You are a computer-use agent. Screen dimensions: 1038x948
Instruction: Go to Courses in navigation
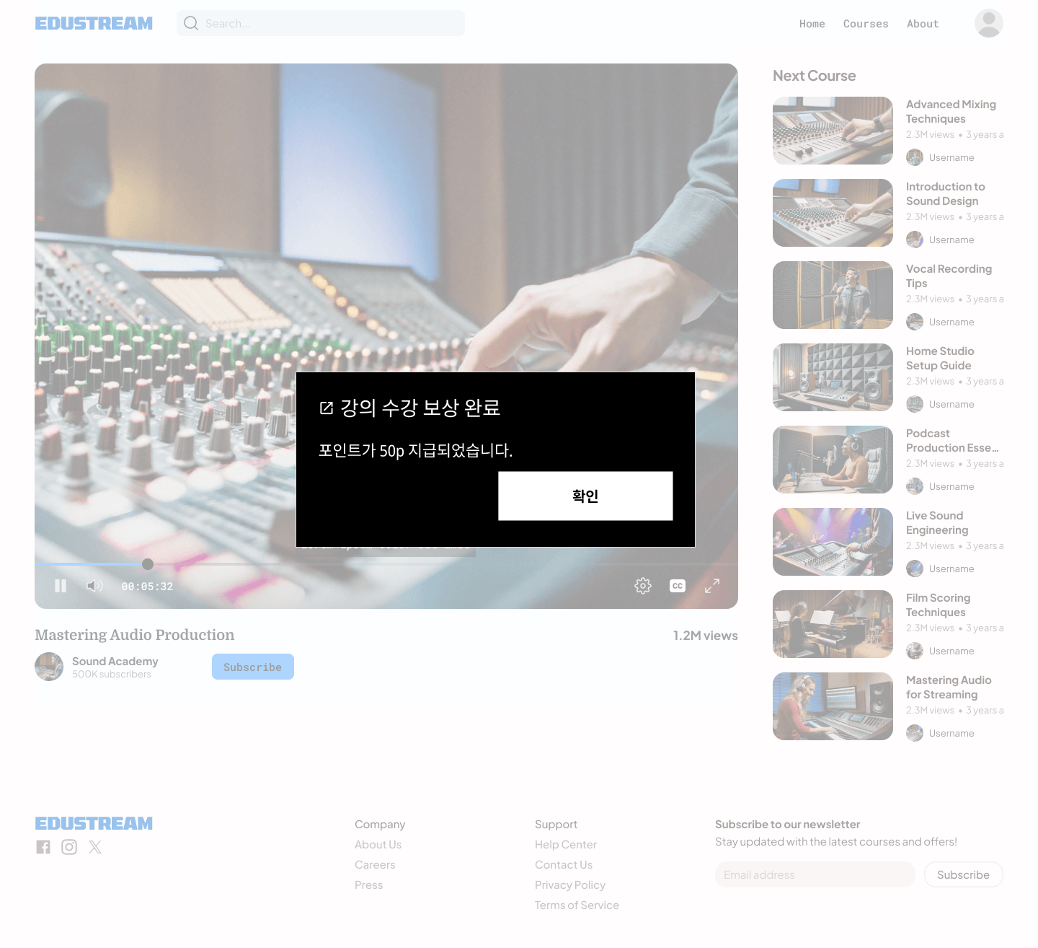point(866,24)
